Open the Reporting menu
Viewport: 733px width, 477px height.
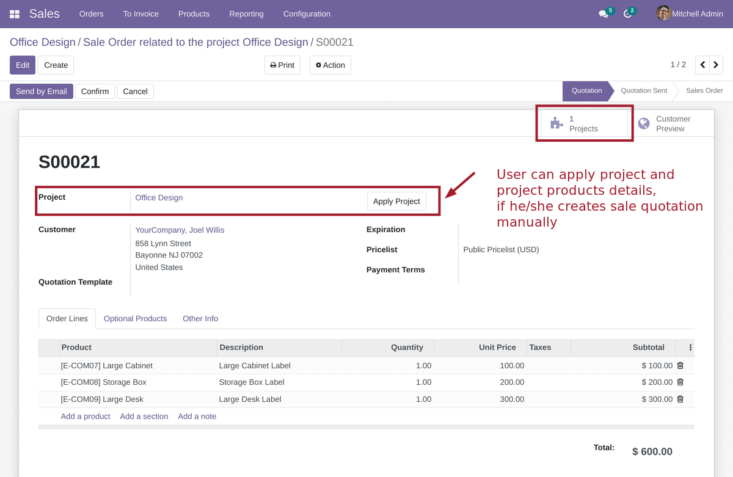[246, 13]
